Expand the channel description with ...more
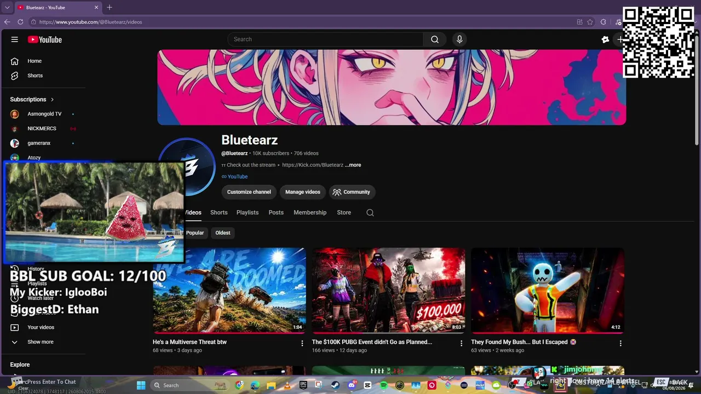 pos(353,165)
